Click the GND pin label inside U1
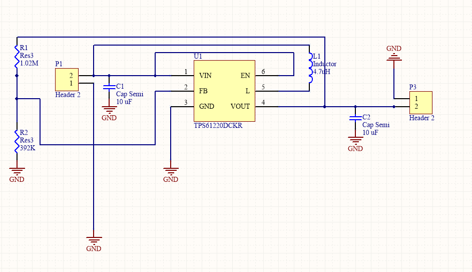 (x=207, y=106)
